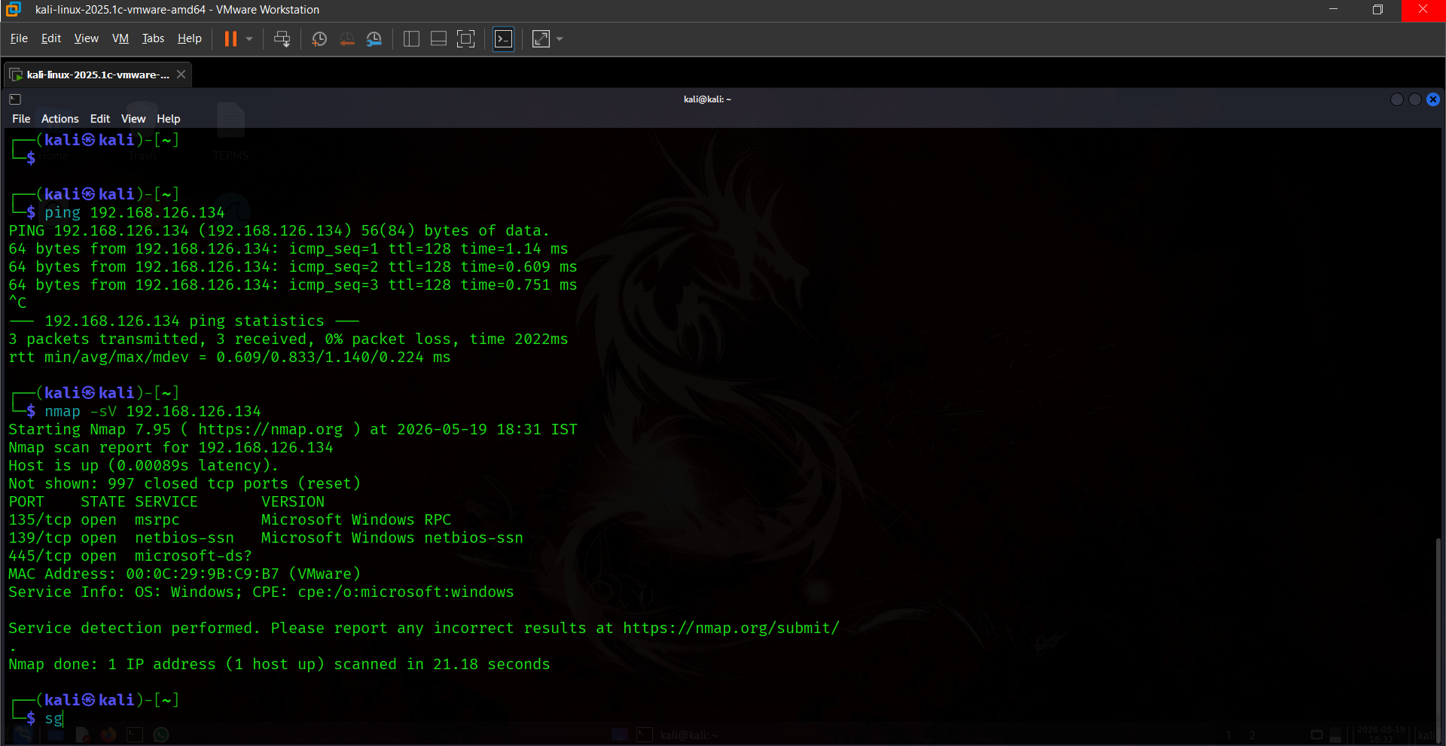This screenshot has width=1446, height=746.
Task: Click 'Nmap done: 1 IP address' line
Action: coord(279,665)
